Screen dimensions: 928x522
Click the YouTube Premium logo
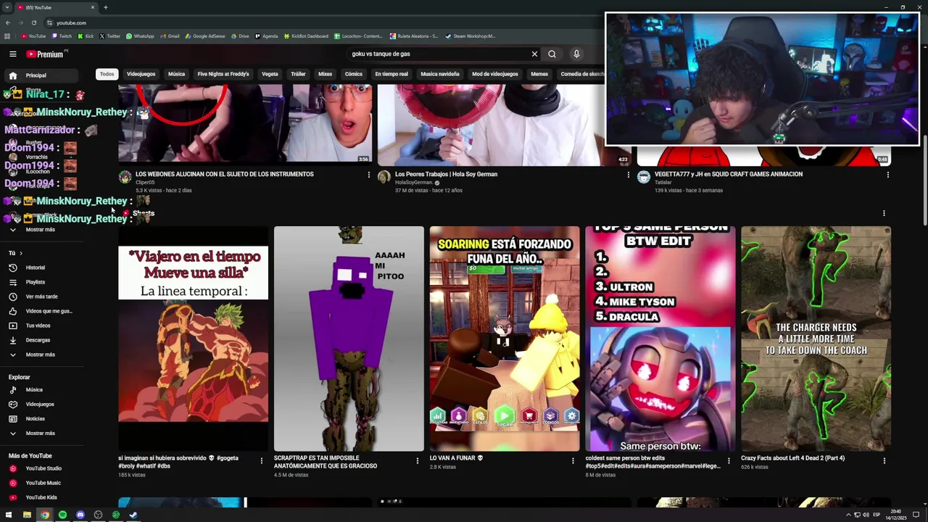click(45, 54)
